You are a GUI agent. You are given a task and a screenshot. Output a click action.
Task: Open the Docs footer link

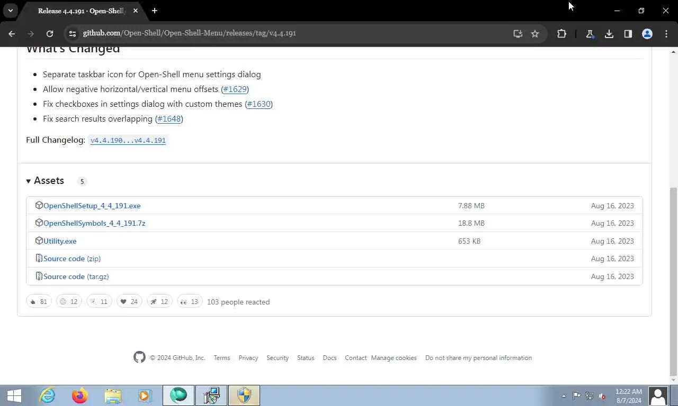(329, 358)
